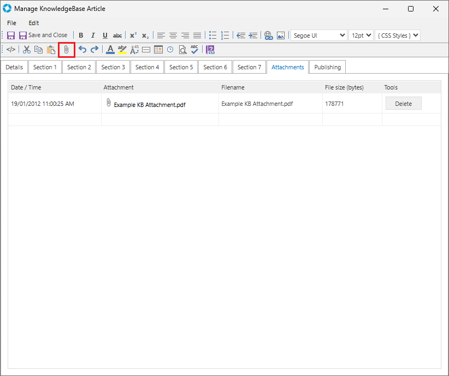
Task: Choose the font color swatch tool
Action: (110, 50)
